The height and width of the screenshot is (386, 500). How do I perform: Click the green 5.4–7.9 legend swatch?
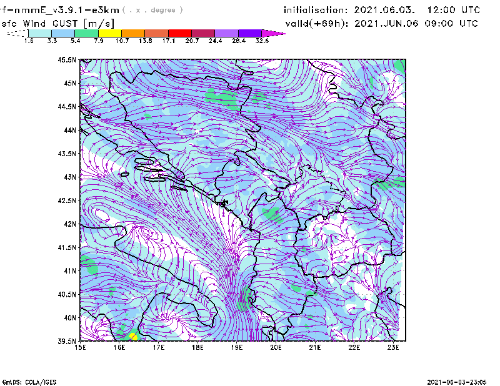(x=86, y=33)
